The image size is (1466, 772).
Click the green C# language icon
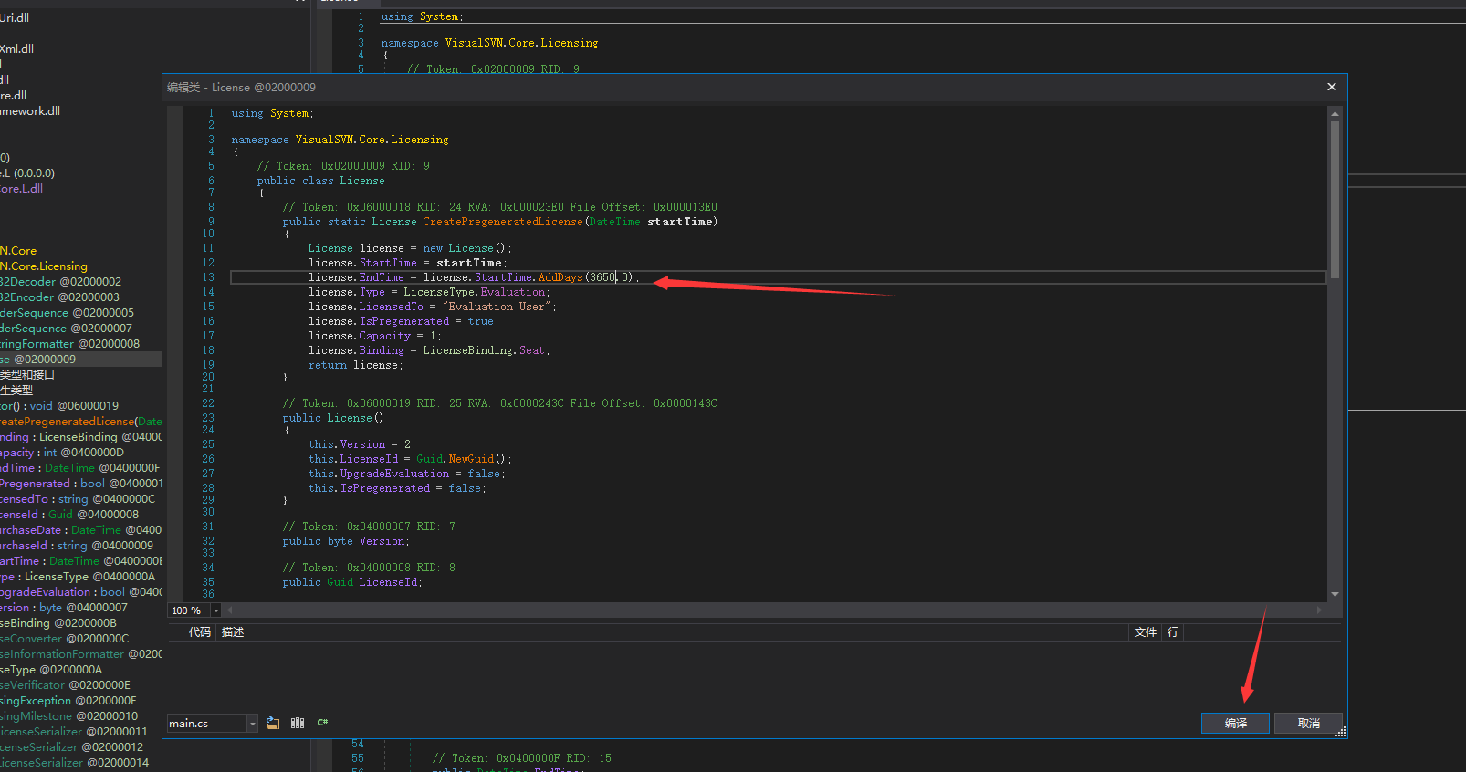click(322, 723)
